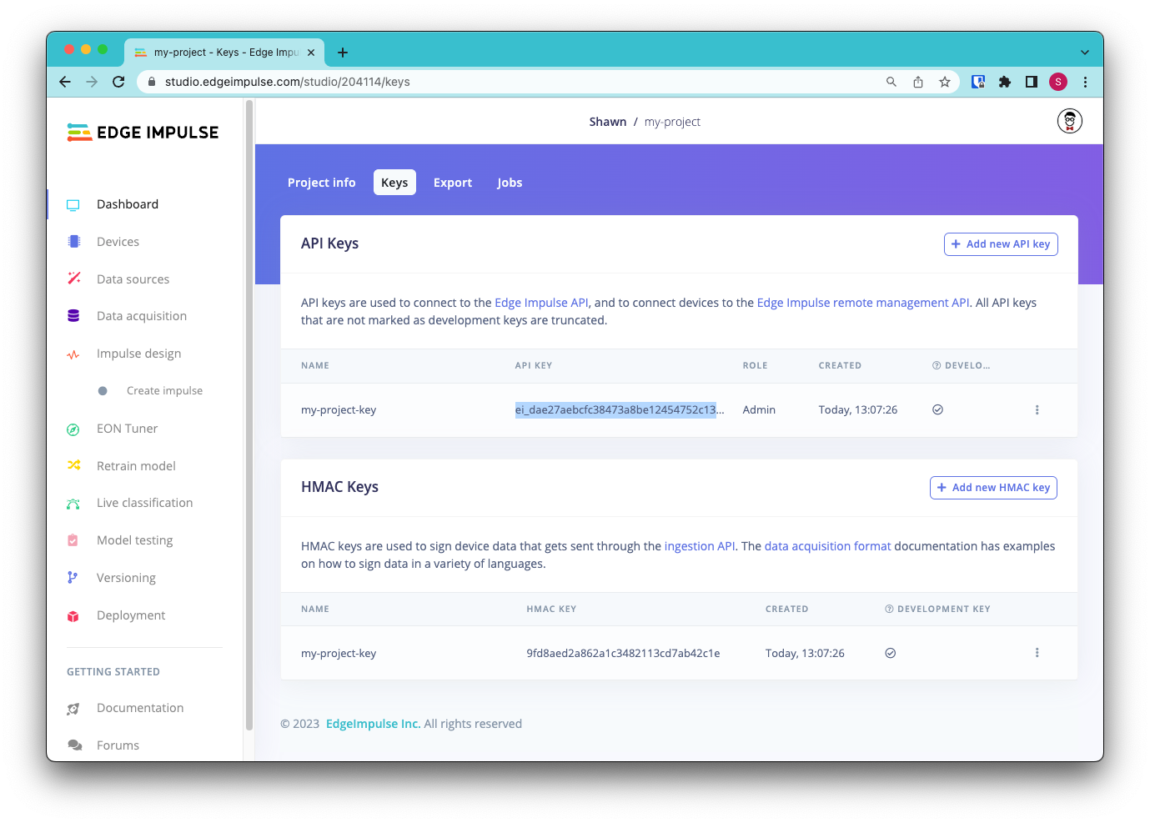Click the development key help icon in API table

point(937,365)
